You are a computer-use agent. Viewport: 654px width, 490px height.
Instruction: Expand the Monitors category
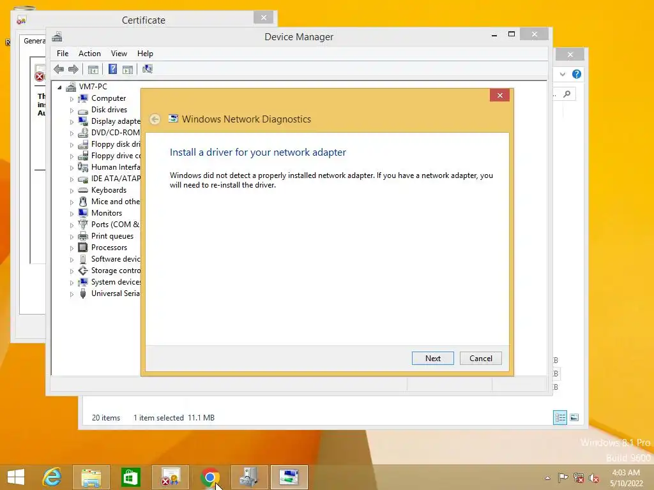[x=72, y=214]
